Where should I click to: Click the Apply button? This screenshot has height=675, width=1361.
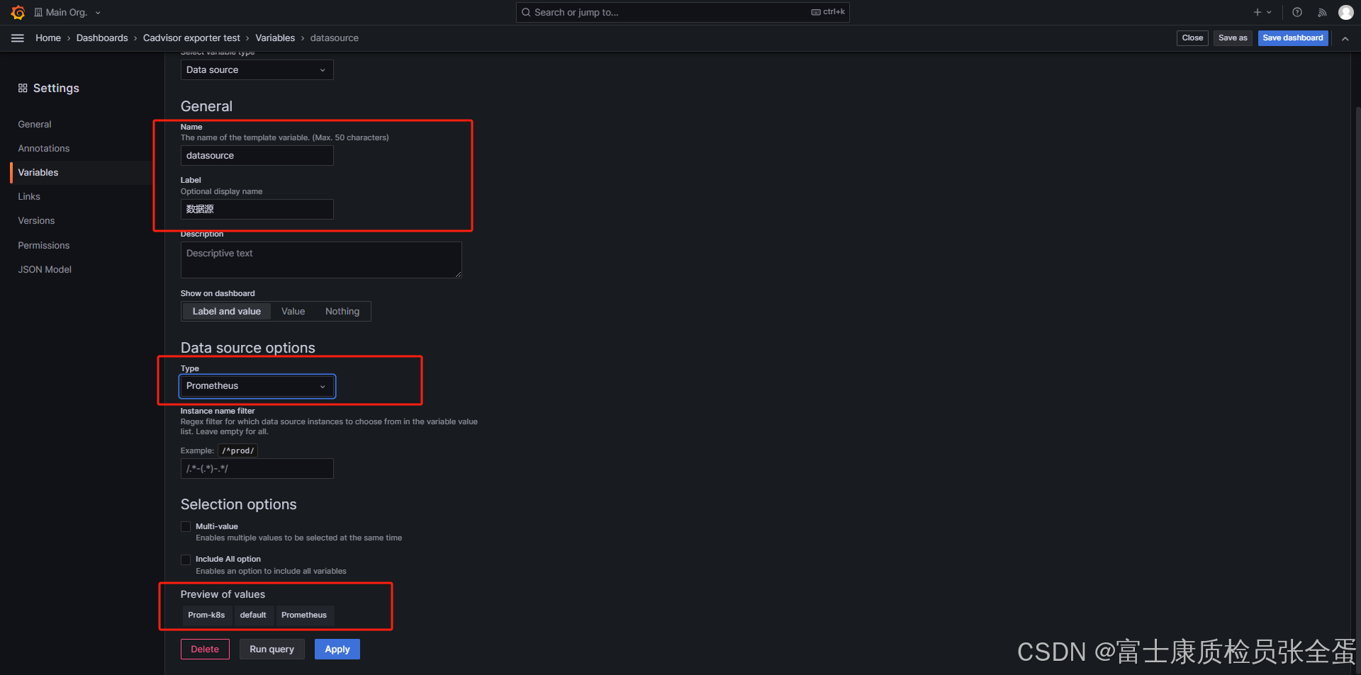[337, 649]
